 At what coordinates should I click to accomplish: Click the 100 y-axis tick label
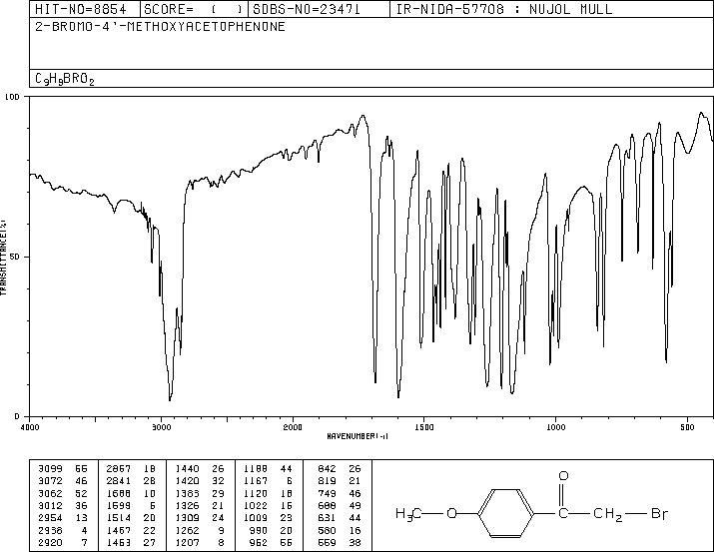[x=12, y=97]
